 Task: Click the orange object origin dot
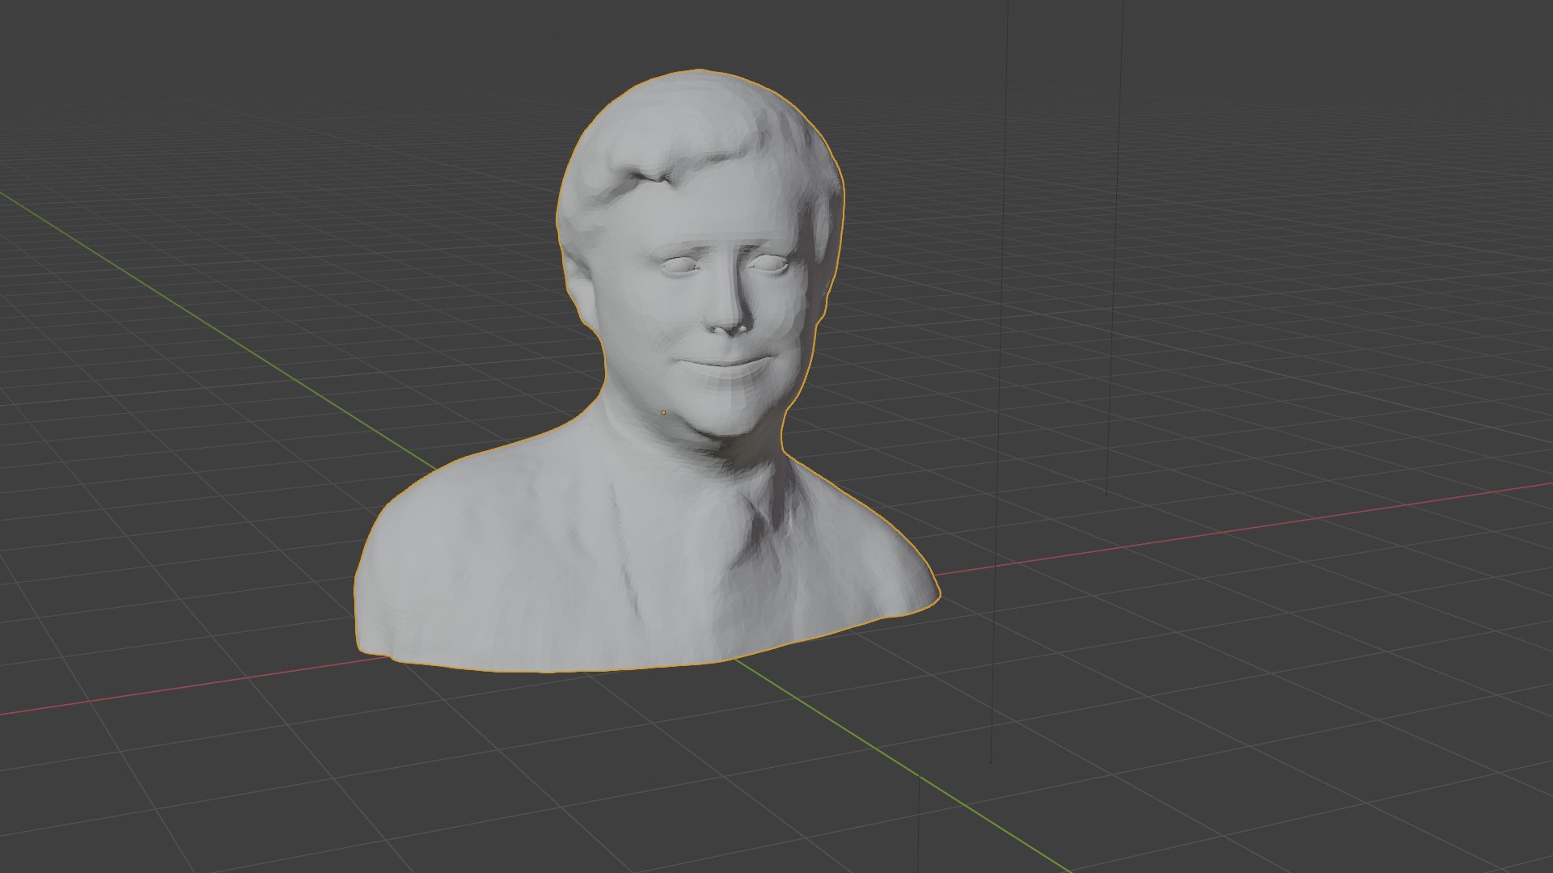pyautogui.click(x=663, y=412)
